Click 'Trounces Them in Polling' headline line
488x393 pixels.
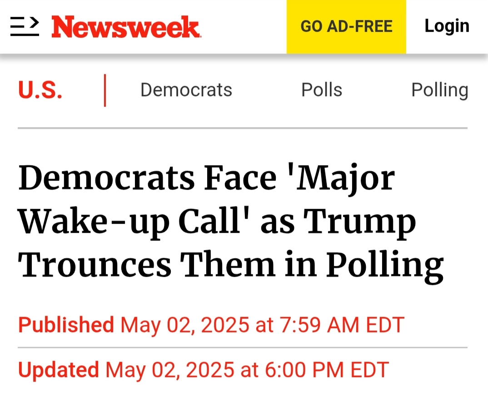(x=231, y=266)
